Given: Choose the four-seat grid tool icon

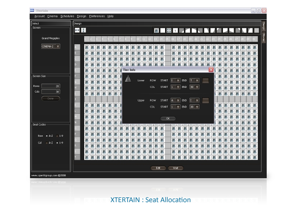Looking at the screenshot, I should pyautogui.click(x=169, y=30).
